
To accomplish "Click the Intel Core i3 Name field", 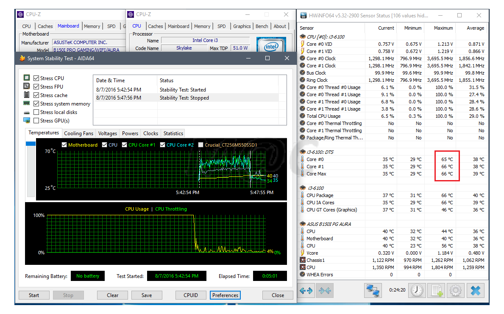I will (205, 40).
